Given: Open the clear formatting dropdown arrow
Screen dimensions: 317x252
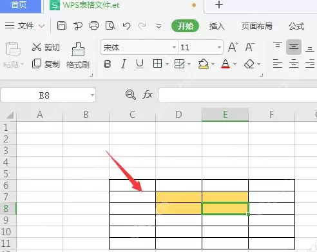Looking at the screenshot, I should point(259,64).
